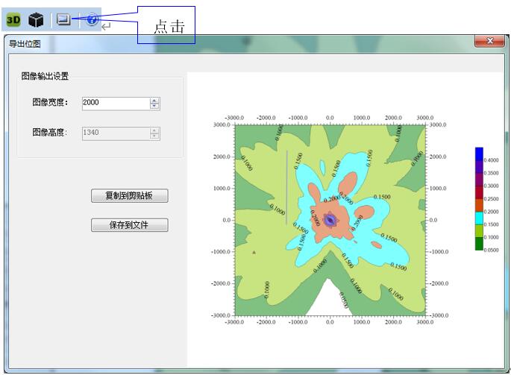Screen dimensions: 511x375
Task: Click the red 0.2500 legend swatch
Action: tap(479, 192)
